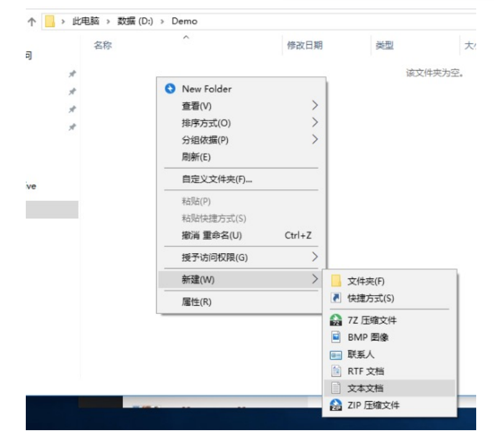Select 属性(R) properties entry

[241, 302]
